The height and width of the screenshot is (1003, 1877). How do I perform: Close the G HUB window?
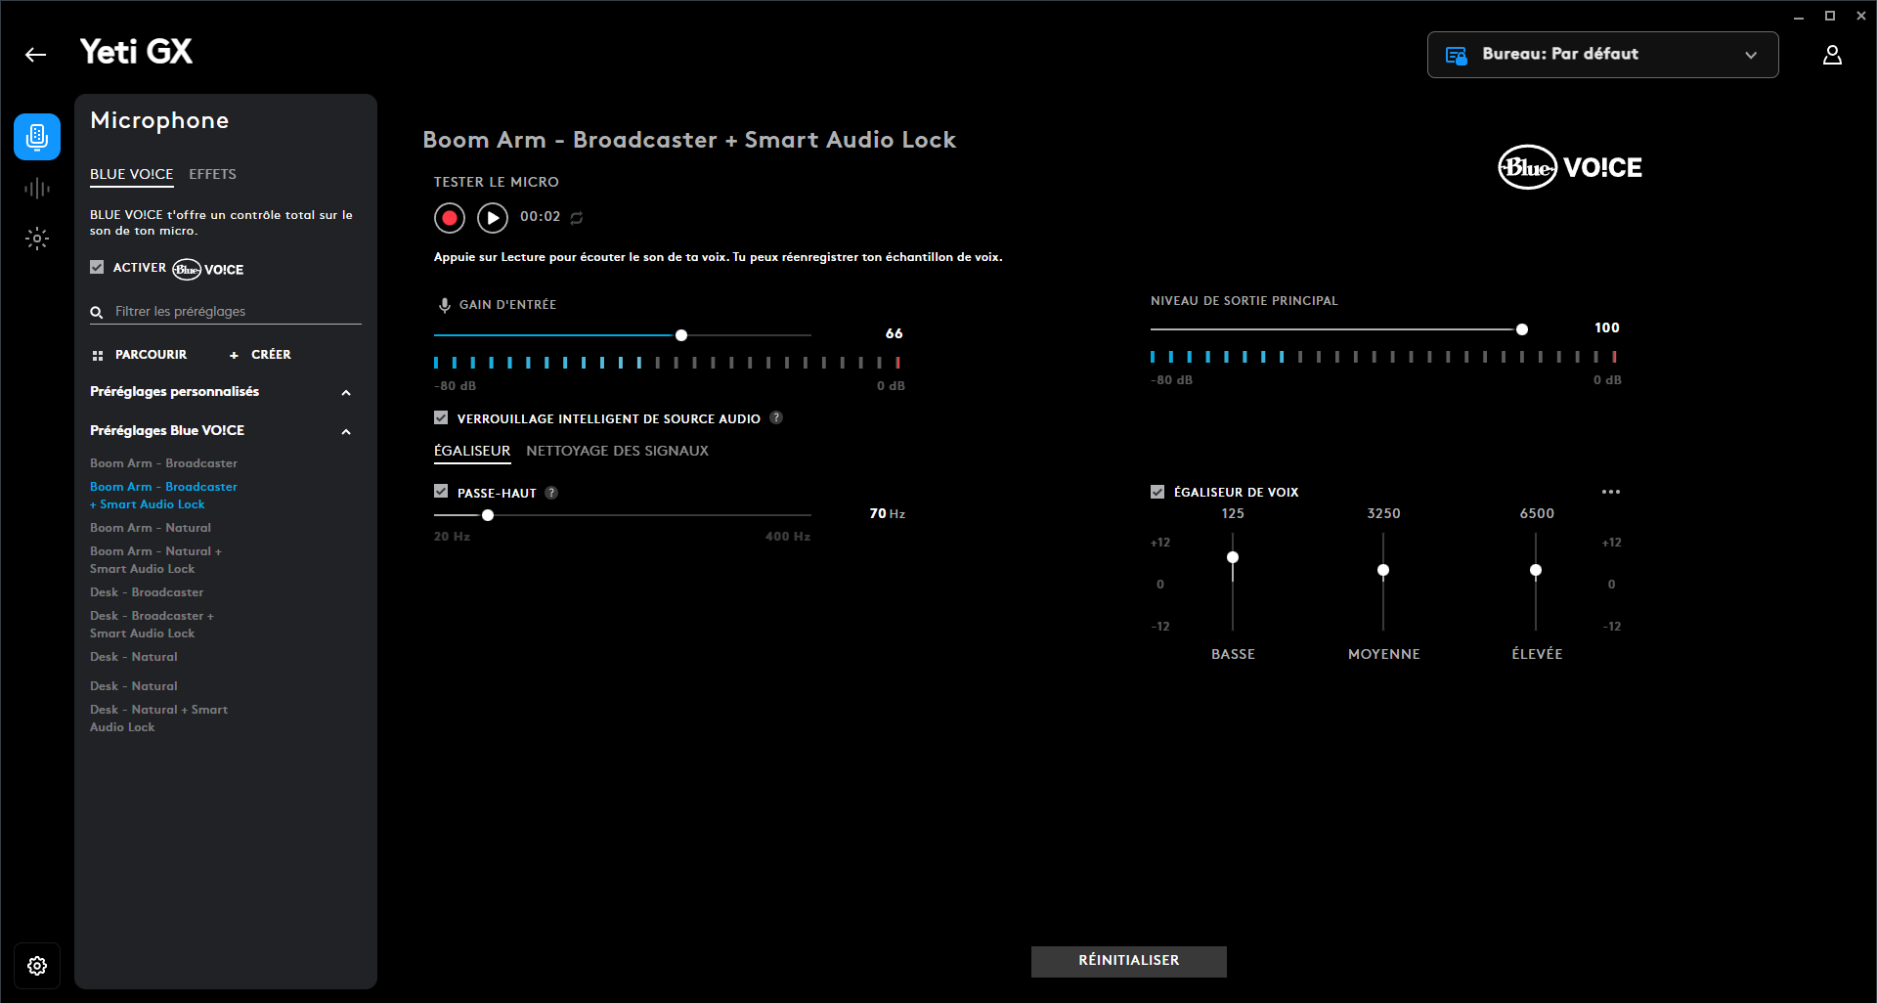[x=1861, y=16]
